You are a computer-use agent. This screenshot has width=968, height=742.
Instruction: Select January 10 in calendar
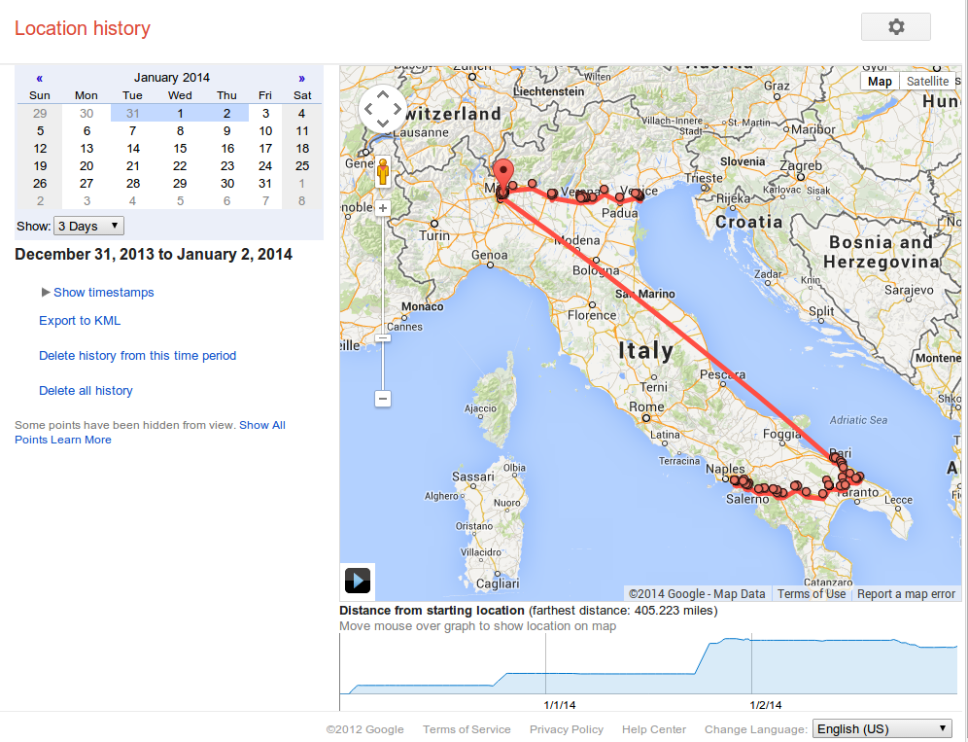(x=265, y=131)
